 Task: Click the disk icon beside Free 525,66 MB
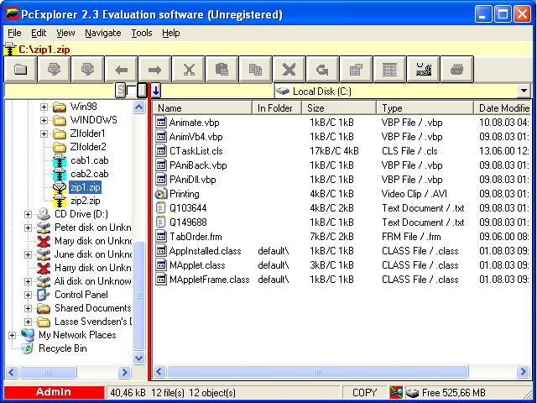click(x=412, y=393)
